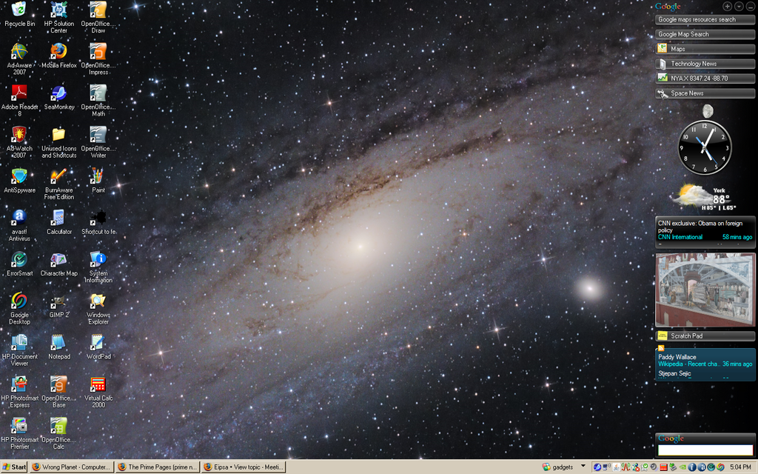Expand the NYA.X stock ticker gadget

pos(705,79)
